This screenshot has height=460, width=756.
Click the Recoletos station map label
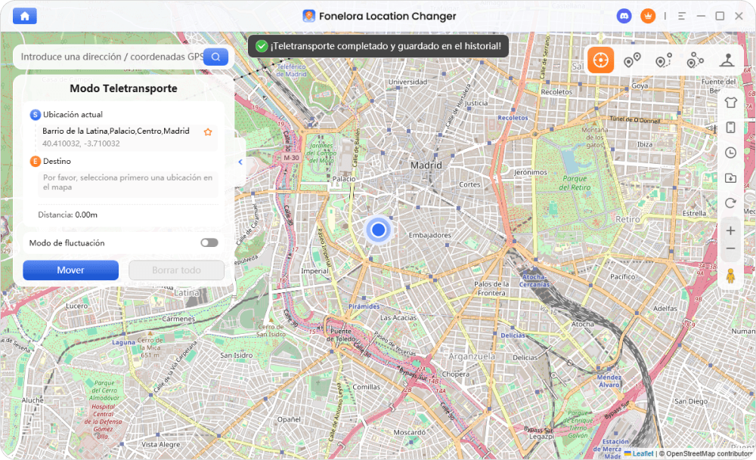point(513,118)
